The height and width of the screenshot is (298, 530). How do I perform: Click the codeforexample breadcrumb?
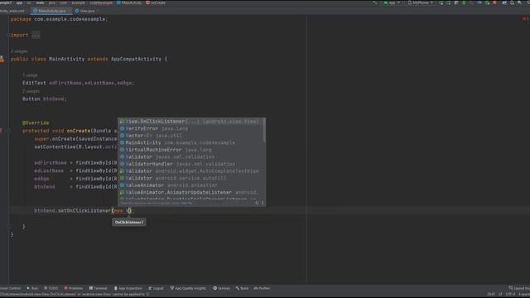pos(101,2)
